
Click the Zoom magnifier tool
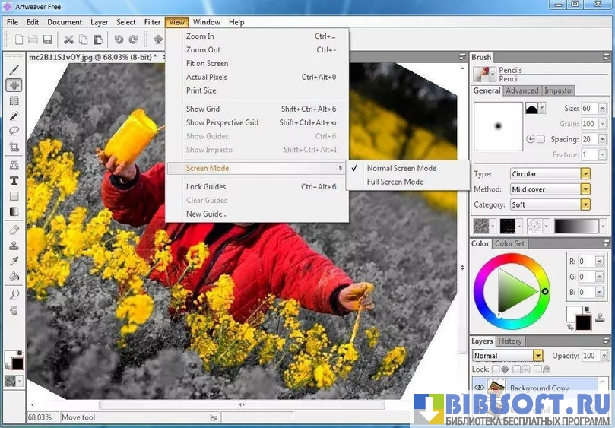14,294
